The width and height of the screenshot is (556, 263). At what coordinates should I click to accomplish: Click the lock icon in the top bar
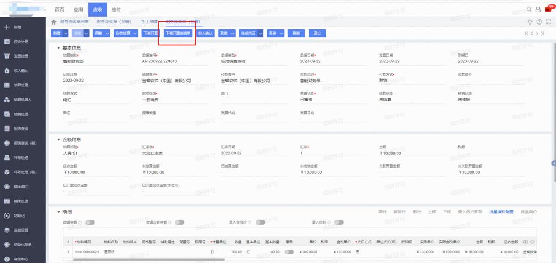[x=538, y=10]
